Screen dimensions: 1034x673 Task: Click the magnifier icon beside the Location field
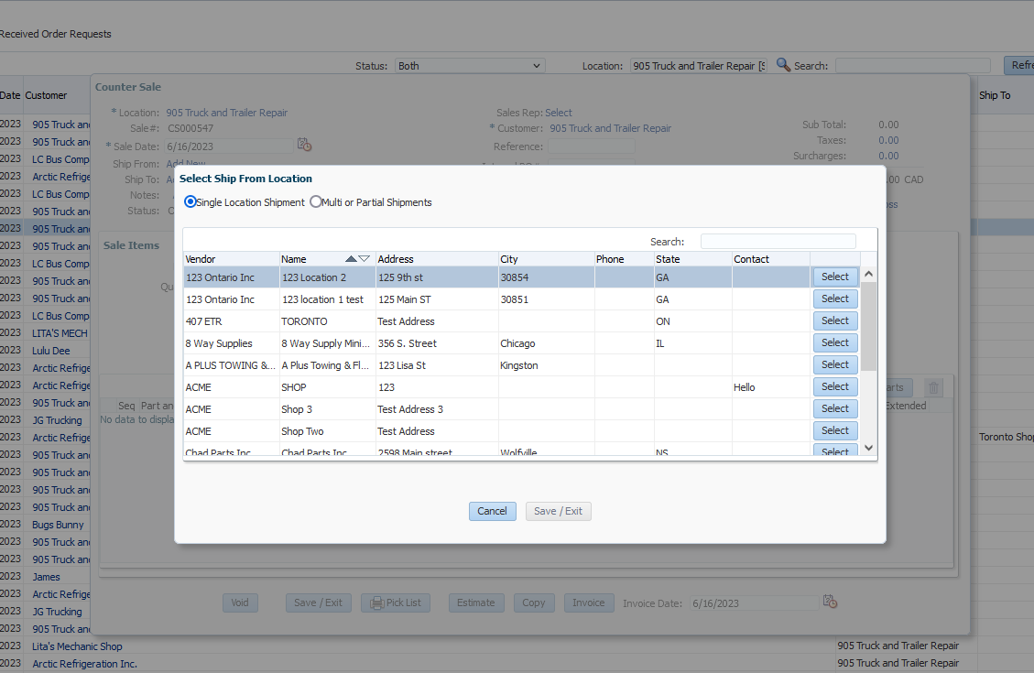point(783,65)
